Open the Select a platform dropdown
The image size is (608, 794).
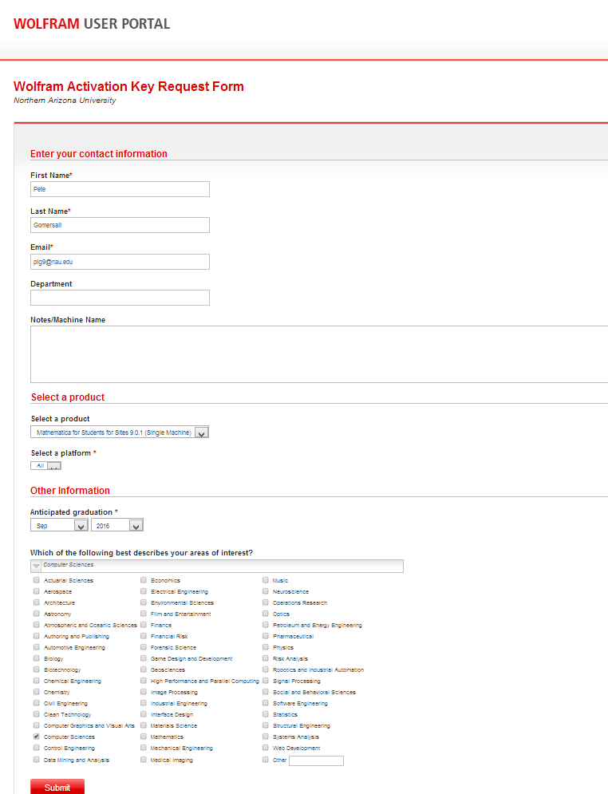(x=45, y=466)
